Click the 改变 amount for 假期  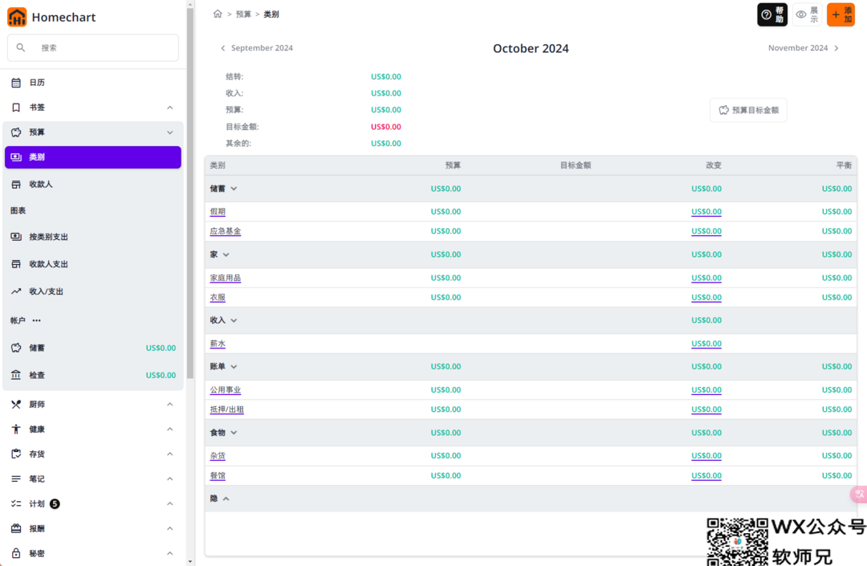[x=706, y=212]
